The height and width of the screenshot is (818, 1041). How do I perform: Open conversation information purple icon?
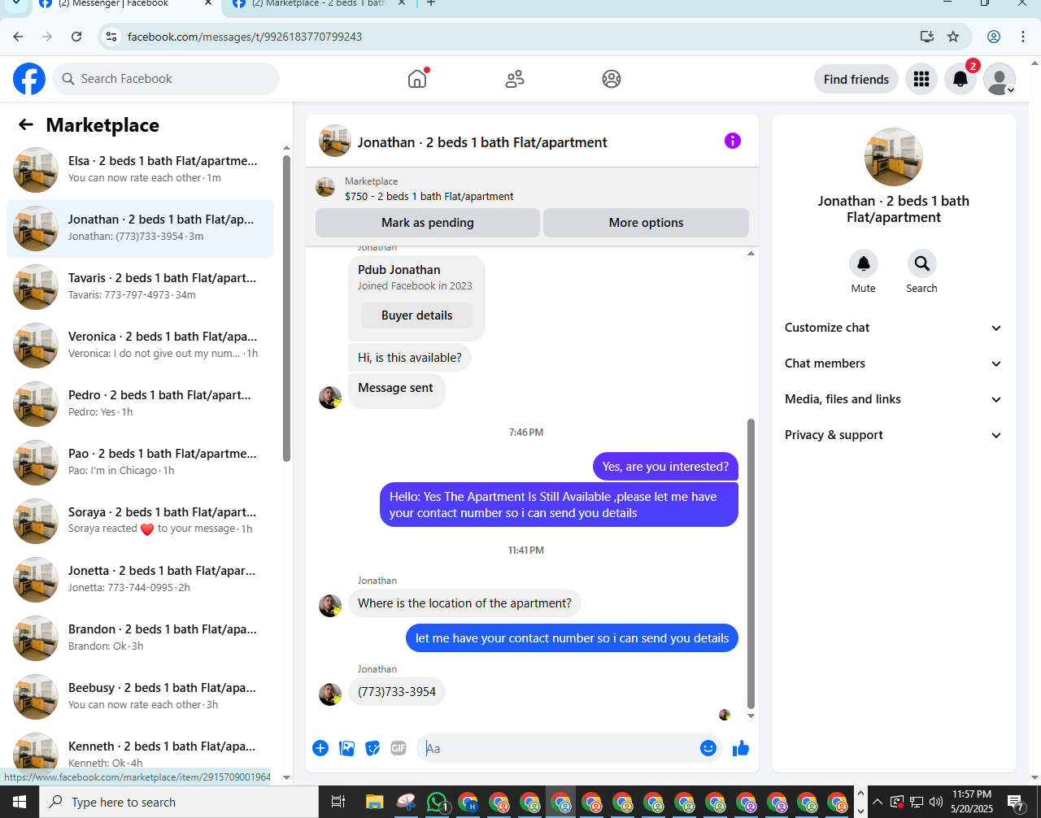(x=733, y=141)
